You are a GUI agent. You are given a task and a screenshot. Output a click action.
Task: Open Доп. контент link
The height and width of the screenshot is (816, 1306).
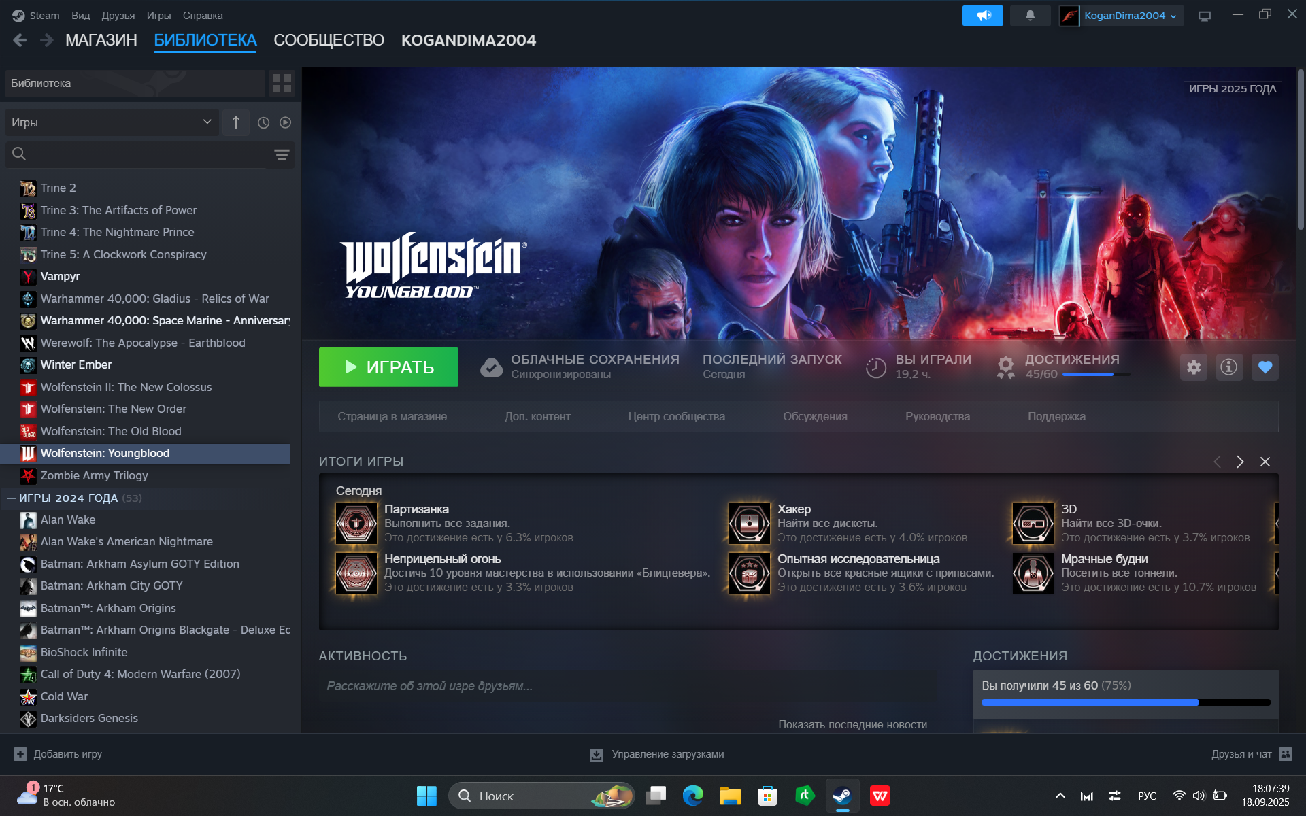[537, 416]
